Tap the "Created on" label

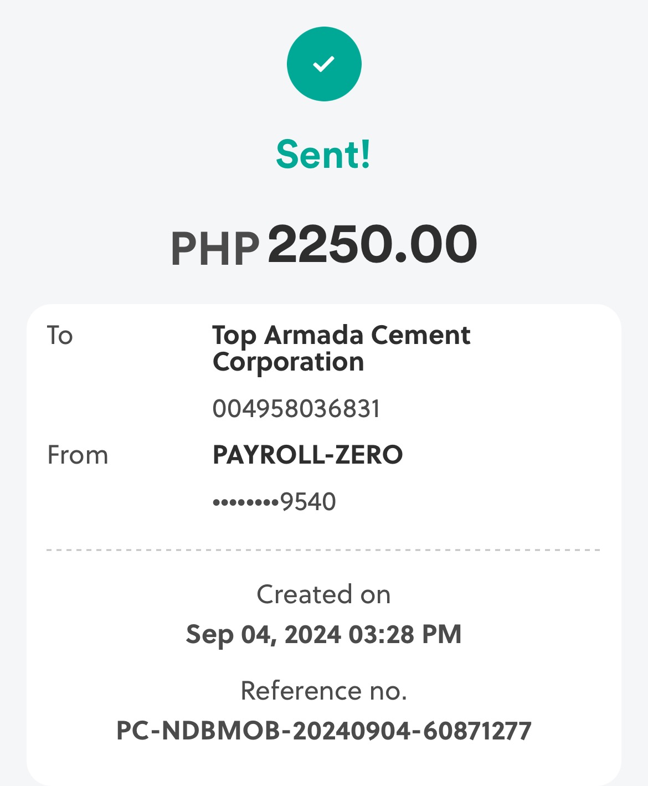(x=323, y=594)
